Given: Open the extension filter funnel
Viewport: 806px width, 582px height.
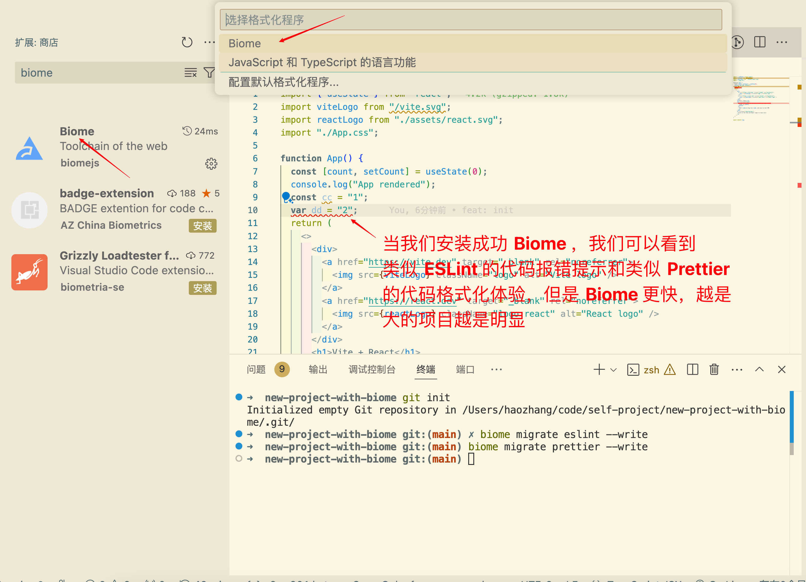Looking at the screenshot, I should point(209,73).
